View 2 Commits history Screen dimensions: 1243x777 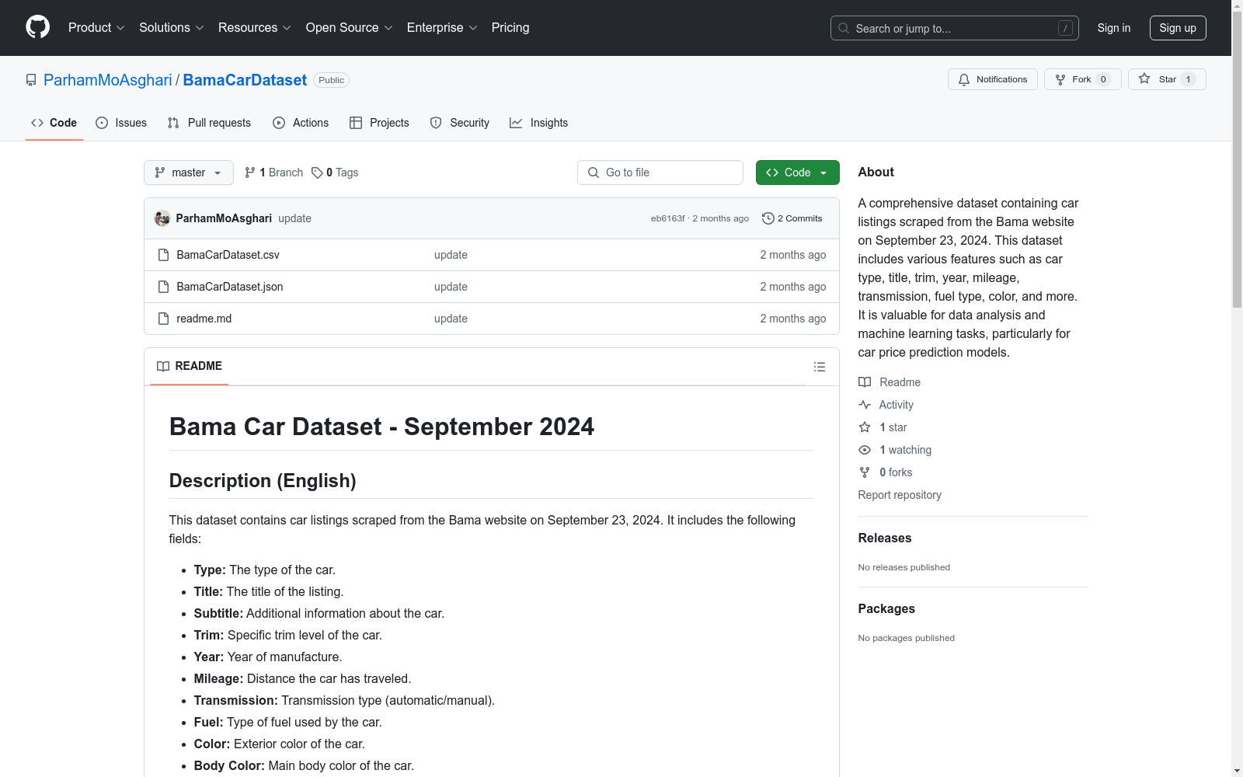click(792, 218)
